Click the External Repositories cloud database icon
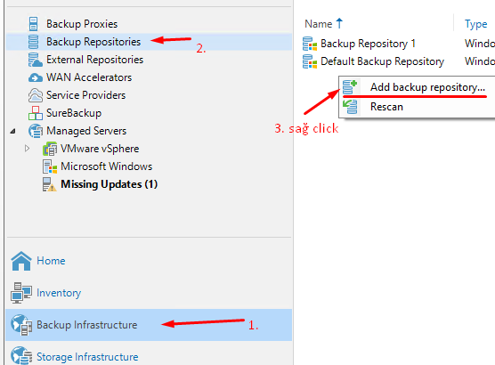Viewport: 495px width, 365px height. tap(35, 60)
